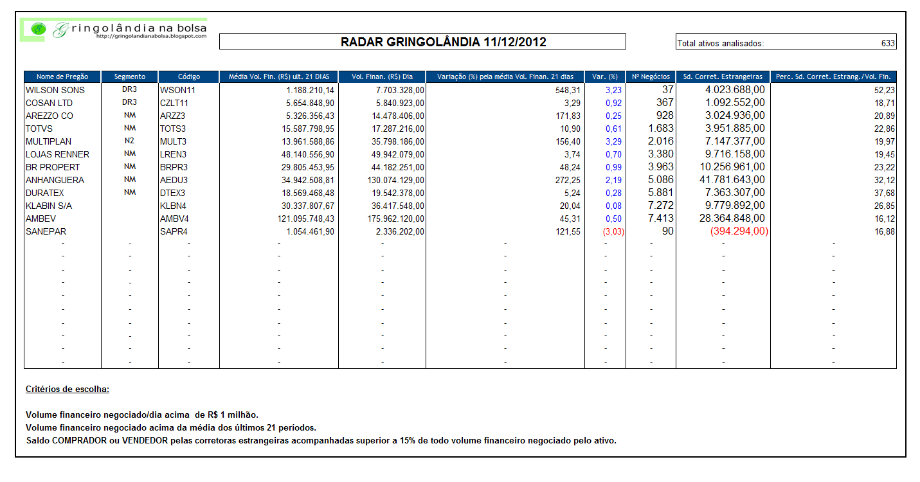Click the Var. (%) column header

[605, 76]
